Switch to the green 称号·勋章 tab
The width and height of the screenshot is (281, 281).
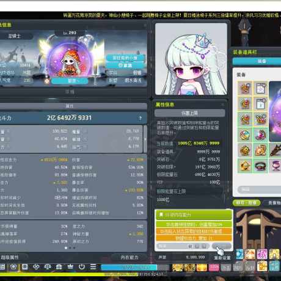click(246, 203)
